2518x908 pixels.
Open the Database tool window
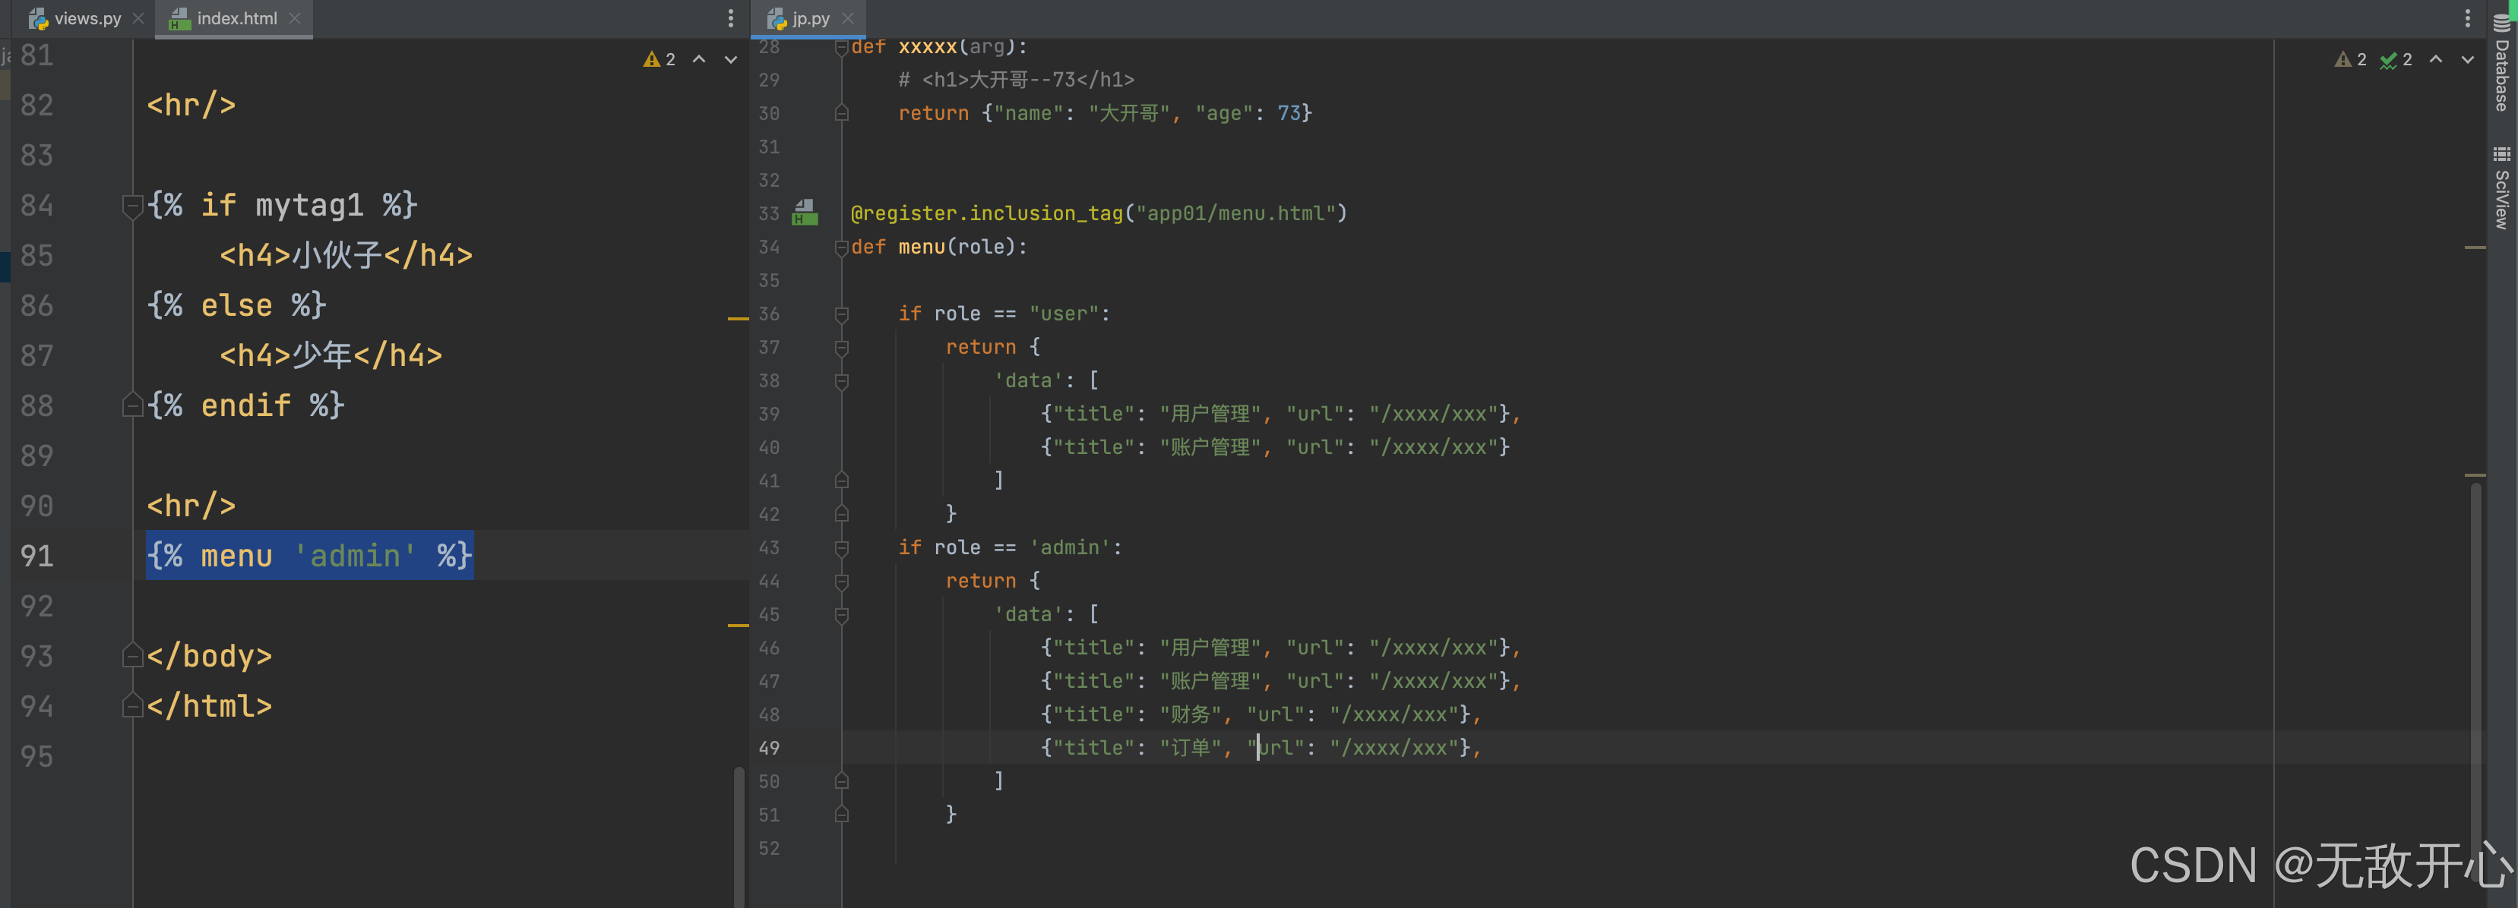[2501, 62]
